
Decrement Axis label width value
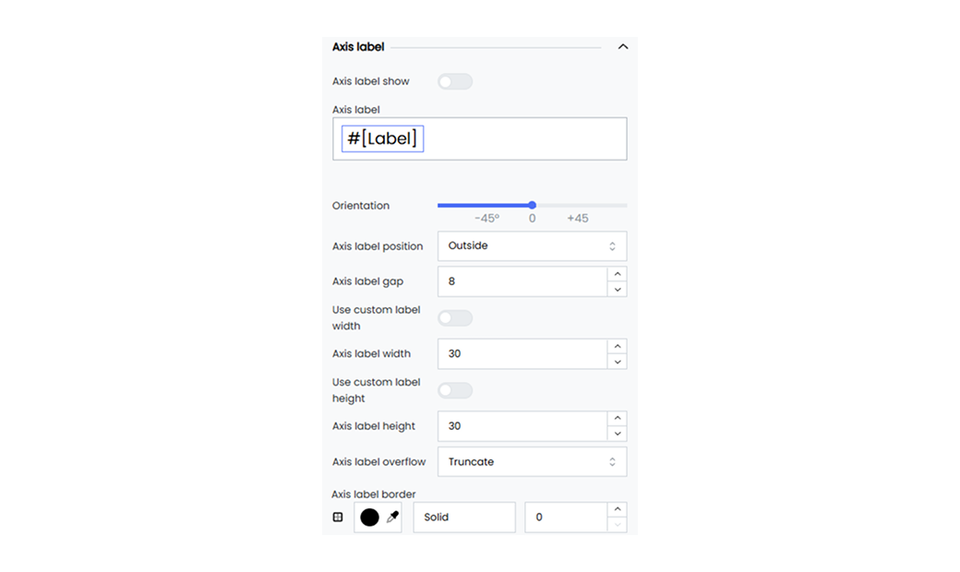(618, 362)
